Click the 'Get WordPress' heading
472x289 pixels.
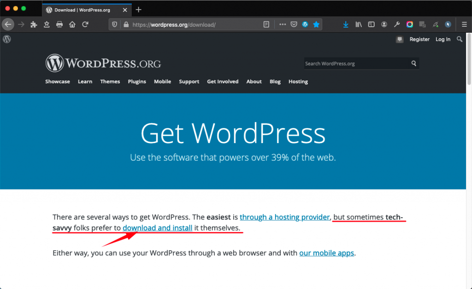[233, 133]
